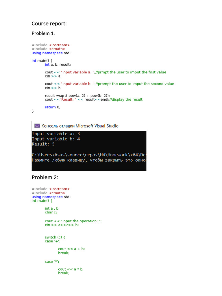Screen dimensions: 222x296
Task: Click the console line 'Нажмите любую клавишу'
Action: pyautogui.click(x=89, y=160)
